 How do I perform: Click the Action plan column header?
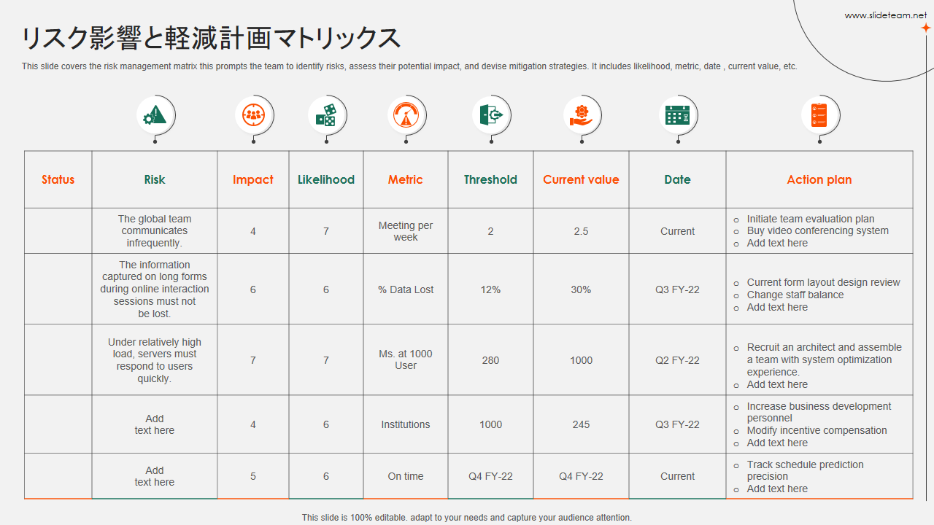click(x=819, y=179)
